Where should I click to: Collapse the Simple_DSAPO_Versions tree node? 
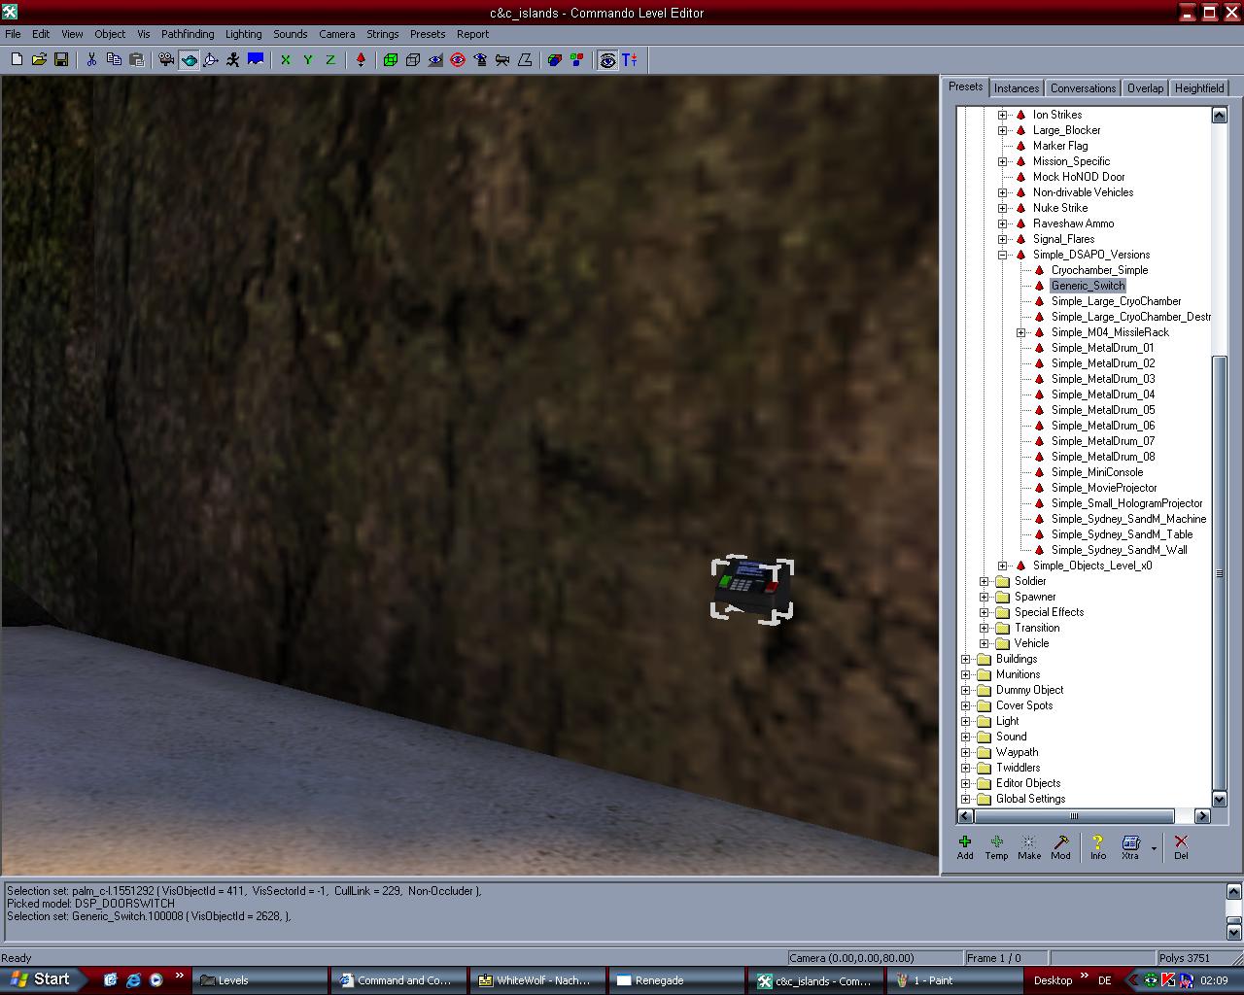click(x=1002, y=255)
